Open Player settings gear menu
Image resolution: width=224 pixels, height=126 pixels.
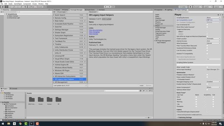[x=223, y=15]
